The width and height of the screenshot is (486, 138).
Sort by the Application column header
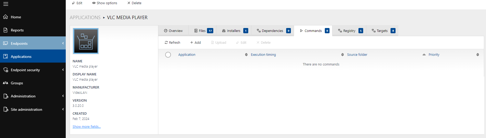pyautogui.click(x=187, y=55)
